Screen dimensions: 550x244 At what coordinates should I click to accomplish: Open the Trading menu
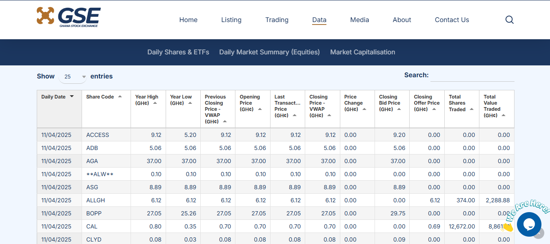coord(277,20)
